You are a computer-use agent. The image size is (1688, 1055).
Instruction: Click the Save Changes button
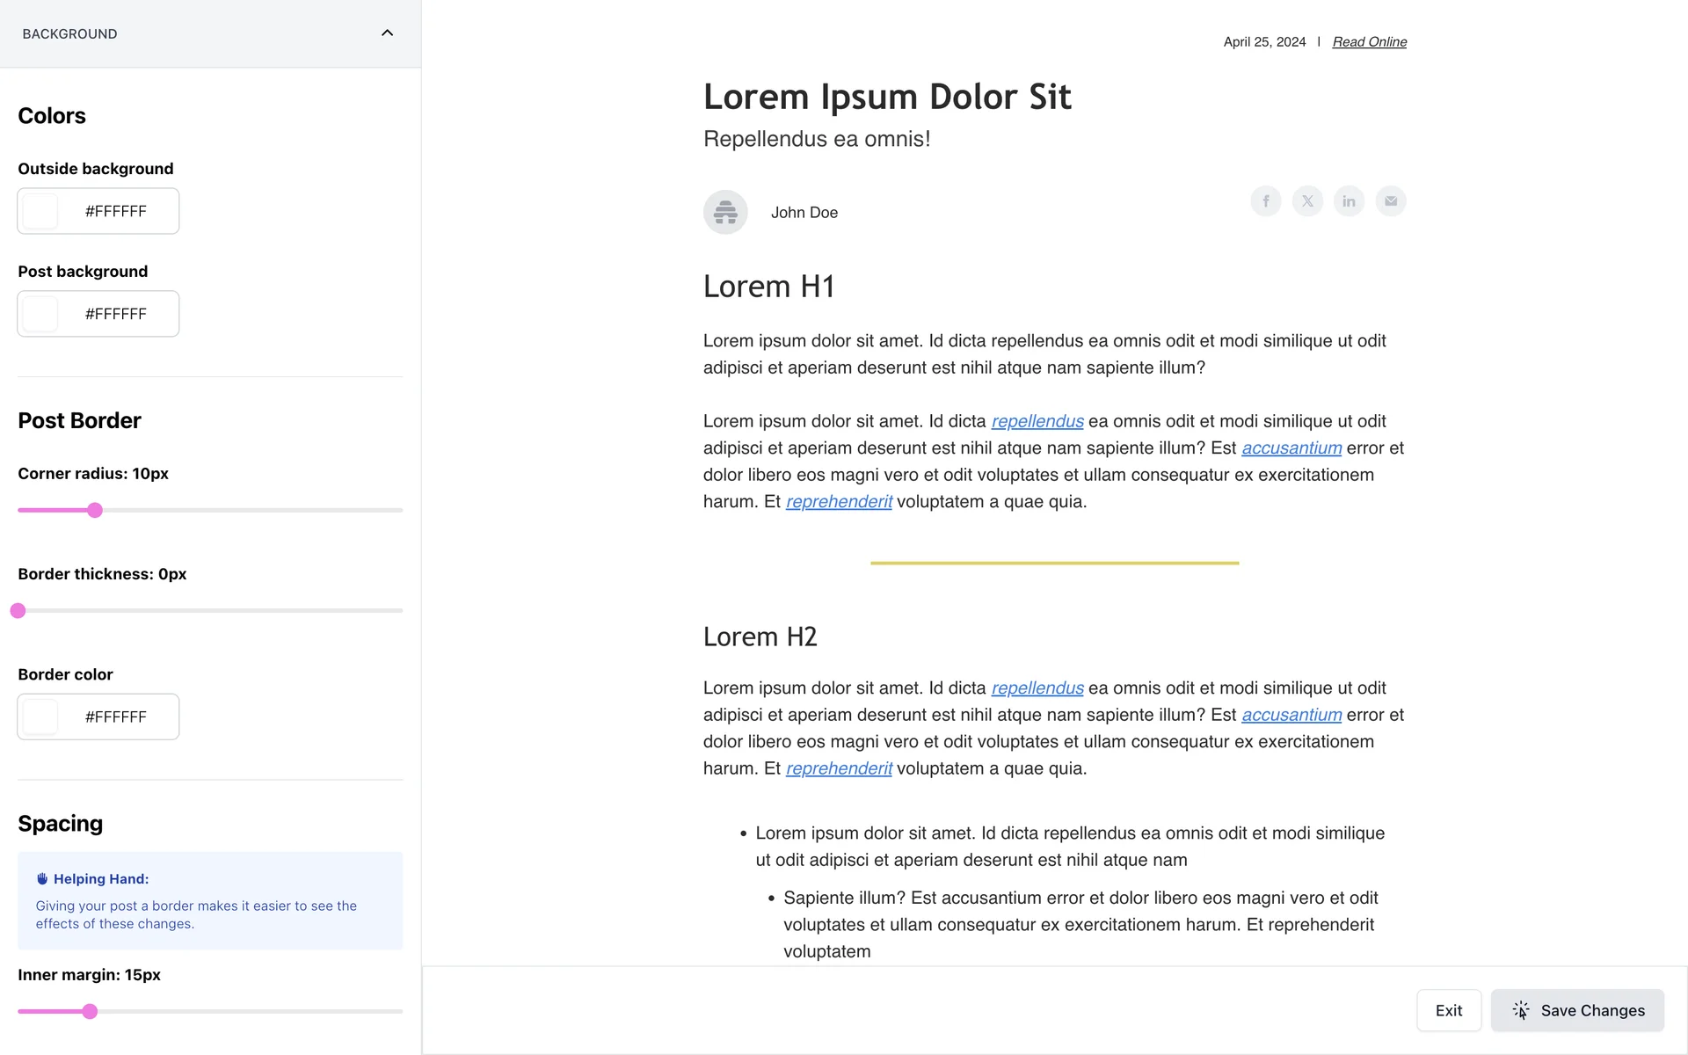tap(1577, 1010)
